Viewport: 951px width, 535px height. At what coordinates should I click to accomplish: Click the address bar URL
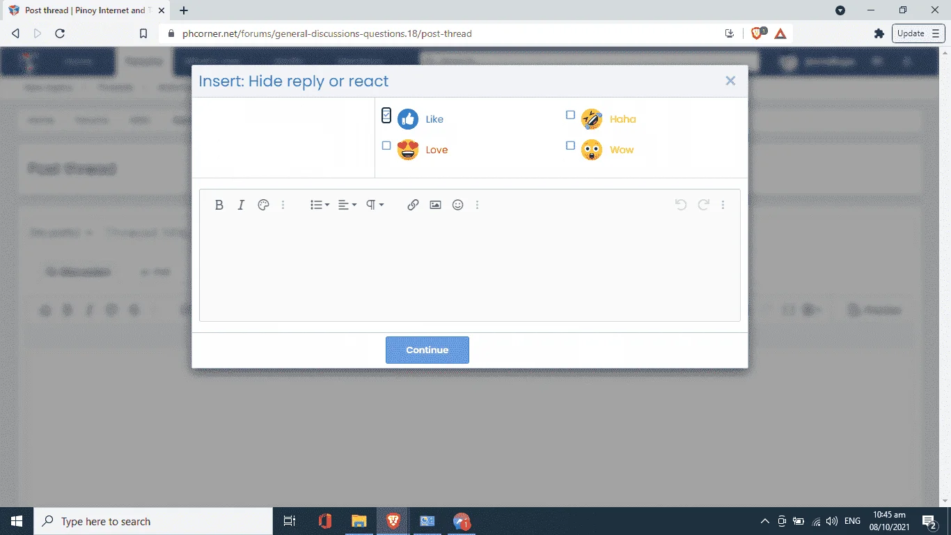pyautogui.click(x=327, y=33)
